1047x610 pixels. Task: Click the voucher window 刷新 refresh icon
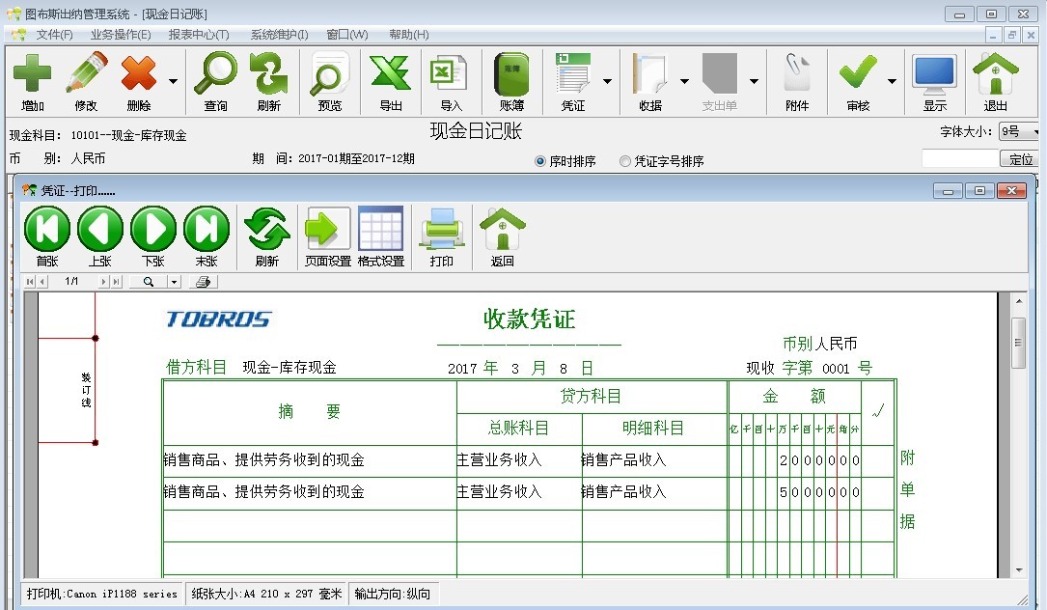coord(267,229)
